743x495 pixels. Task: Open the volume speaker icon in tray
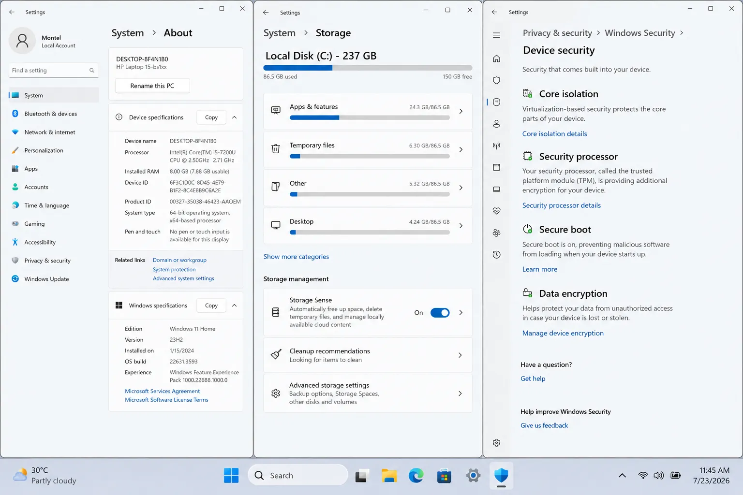(x=658, y=476)
